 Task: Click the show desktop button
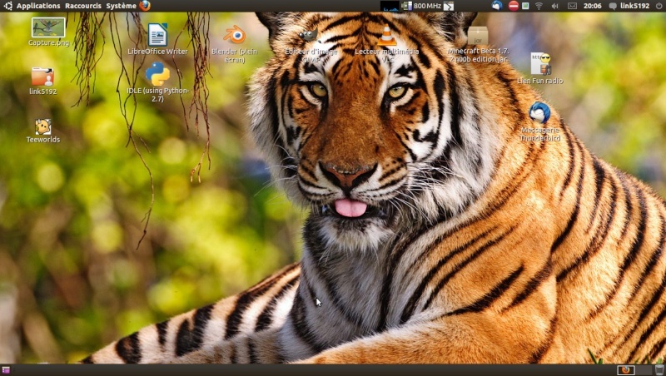6,370
